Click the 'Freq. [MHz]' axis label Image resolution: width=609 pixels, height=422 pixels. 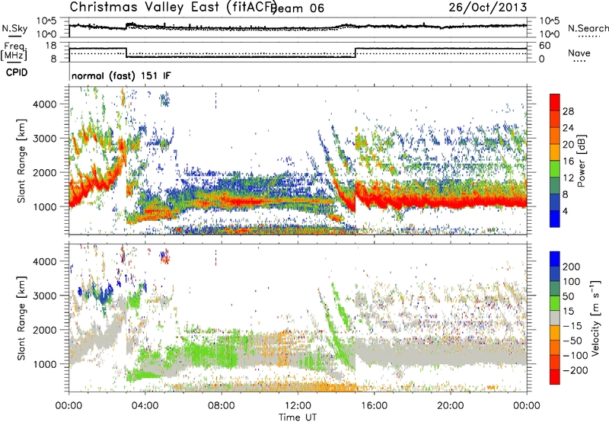(x=14, y=51)
